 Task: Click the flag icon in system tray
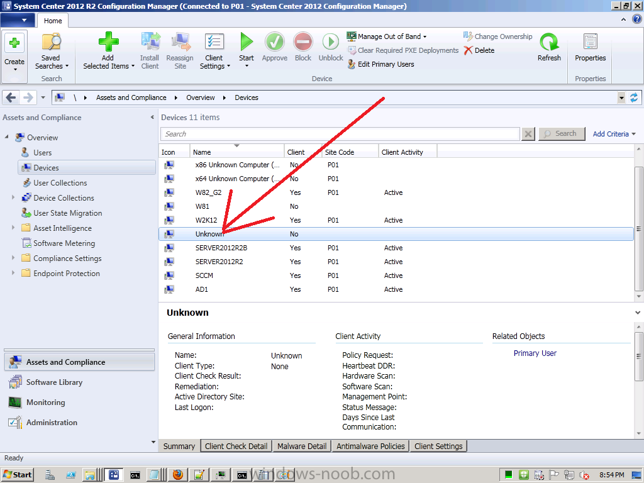pyautogui.click(x=553, y=475)
